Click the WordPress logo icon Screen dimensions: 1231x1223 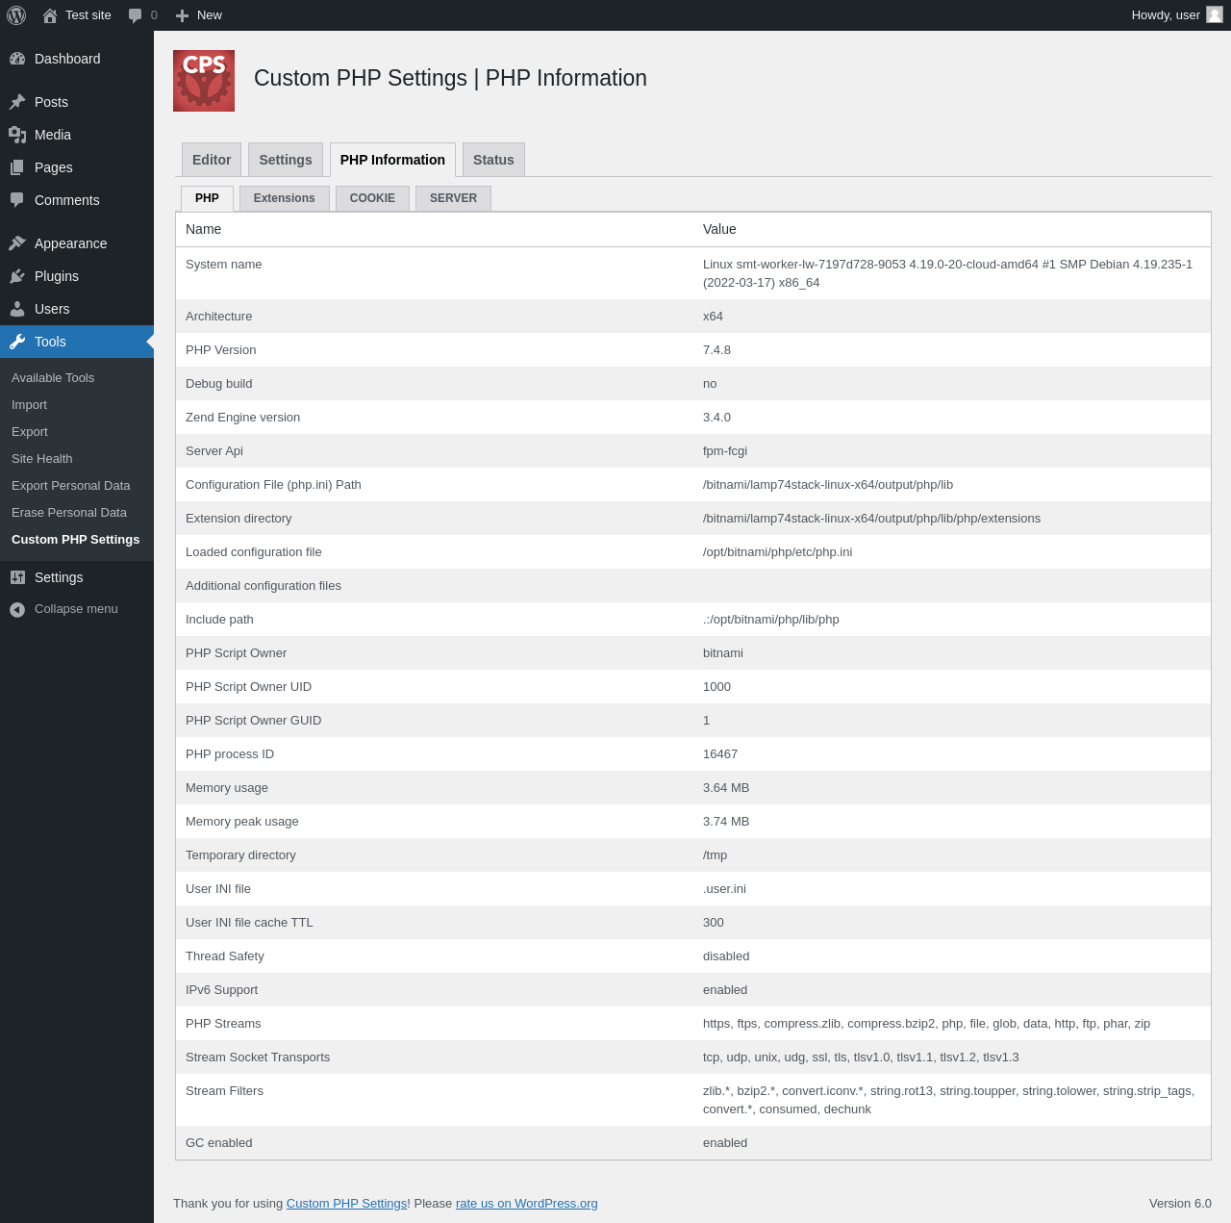16,15
